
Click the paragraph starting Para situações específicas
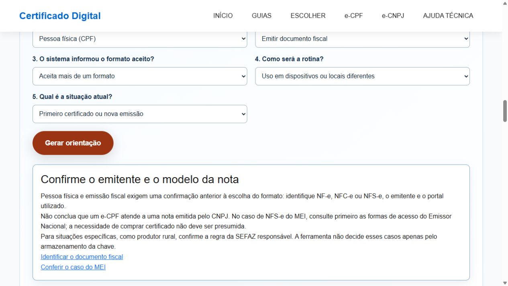[239, 241]
